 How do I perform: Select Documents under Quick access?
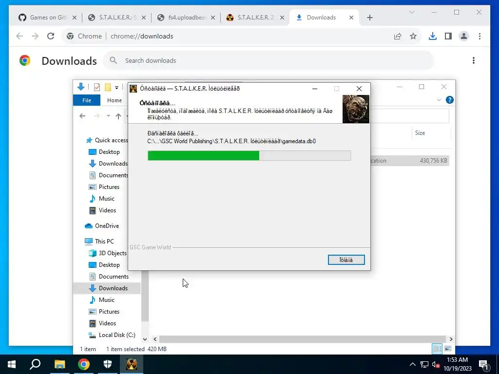pos(113,175)
